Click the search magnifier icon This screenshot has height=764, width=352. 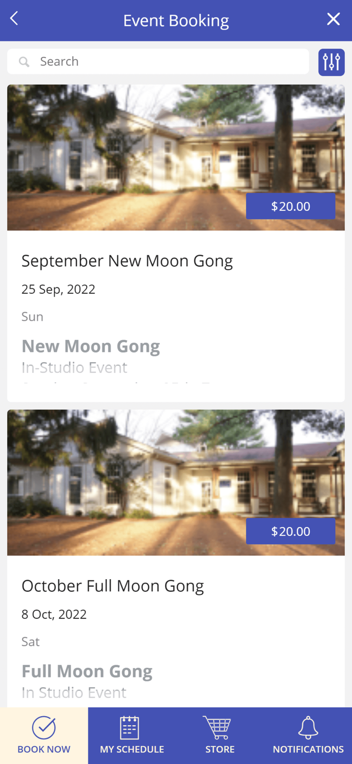coord(24,62)
